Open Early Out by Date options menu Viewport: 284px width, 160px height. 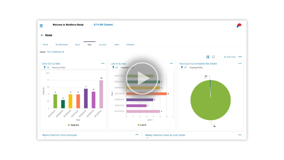(x=103, y=63)
